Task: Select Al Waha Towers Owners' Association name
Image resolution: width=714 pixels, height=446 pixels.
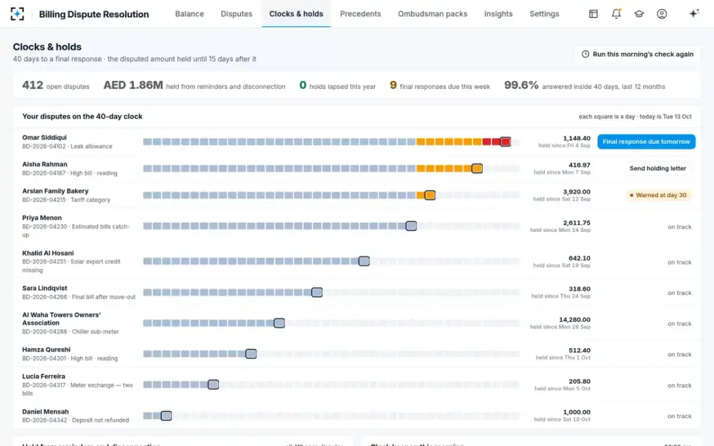Action: [62, 319]
